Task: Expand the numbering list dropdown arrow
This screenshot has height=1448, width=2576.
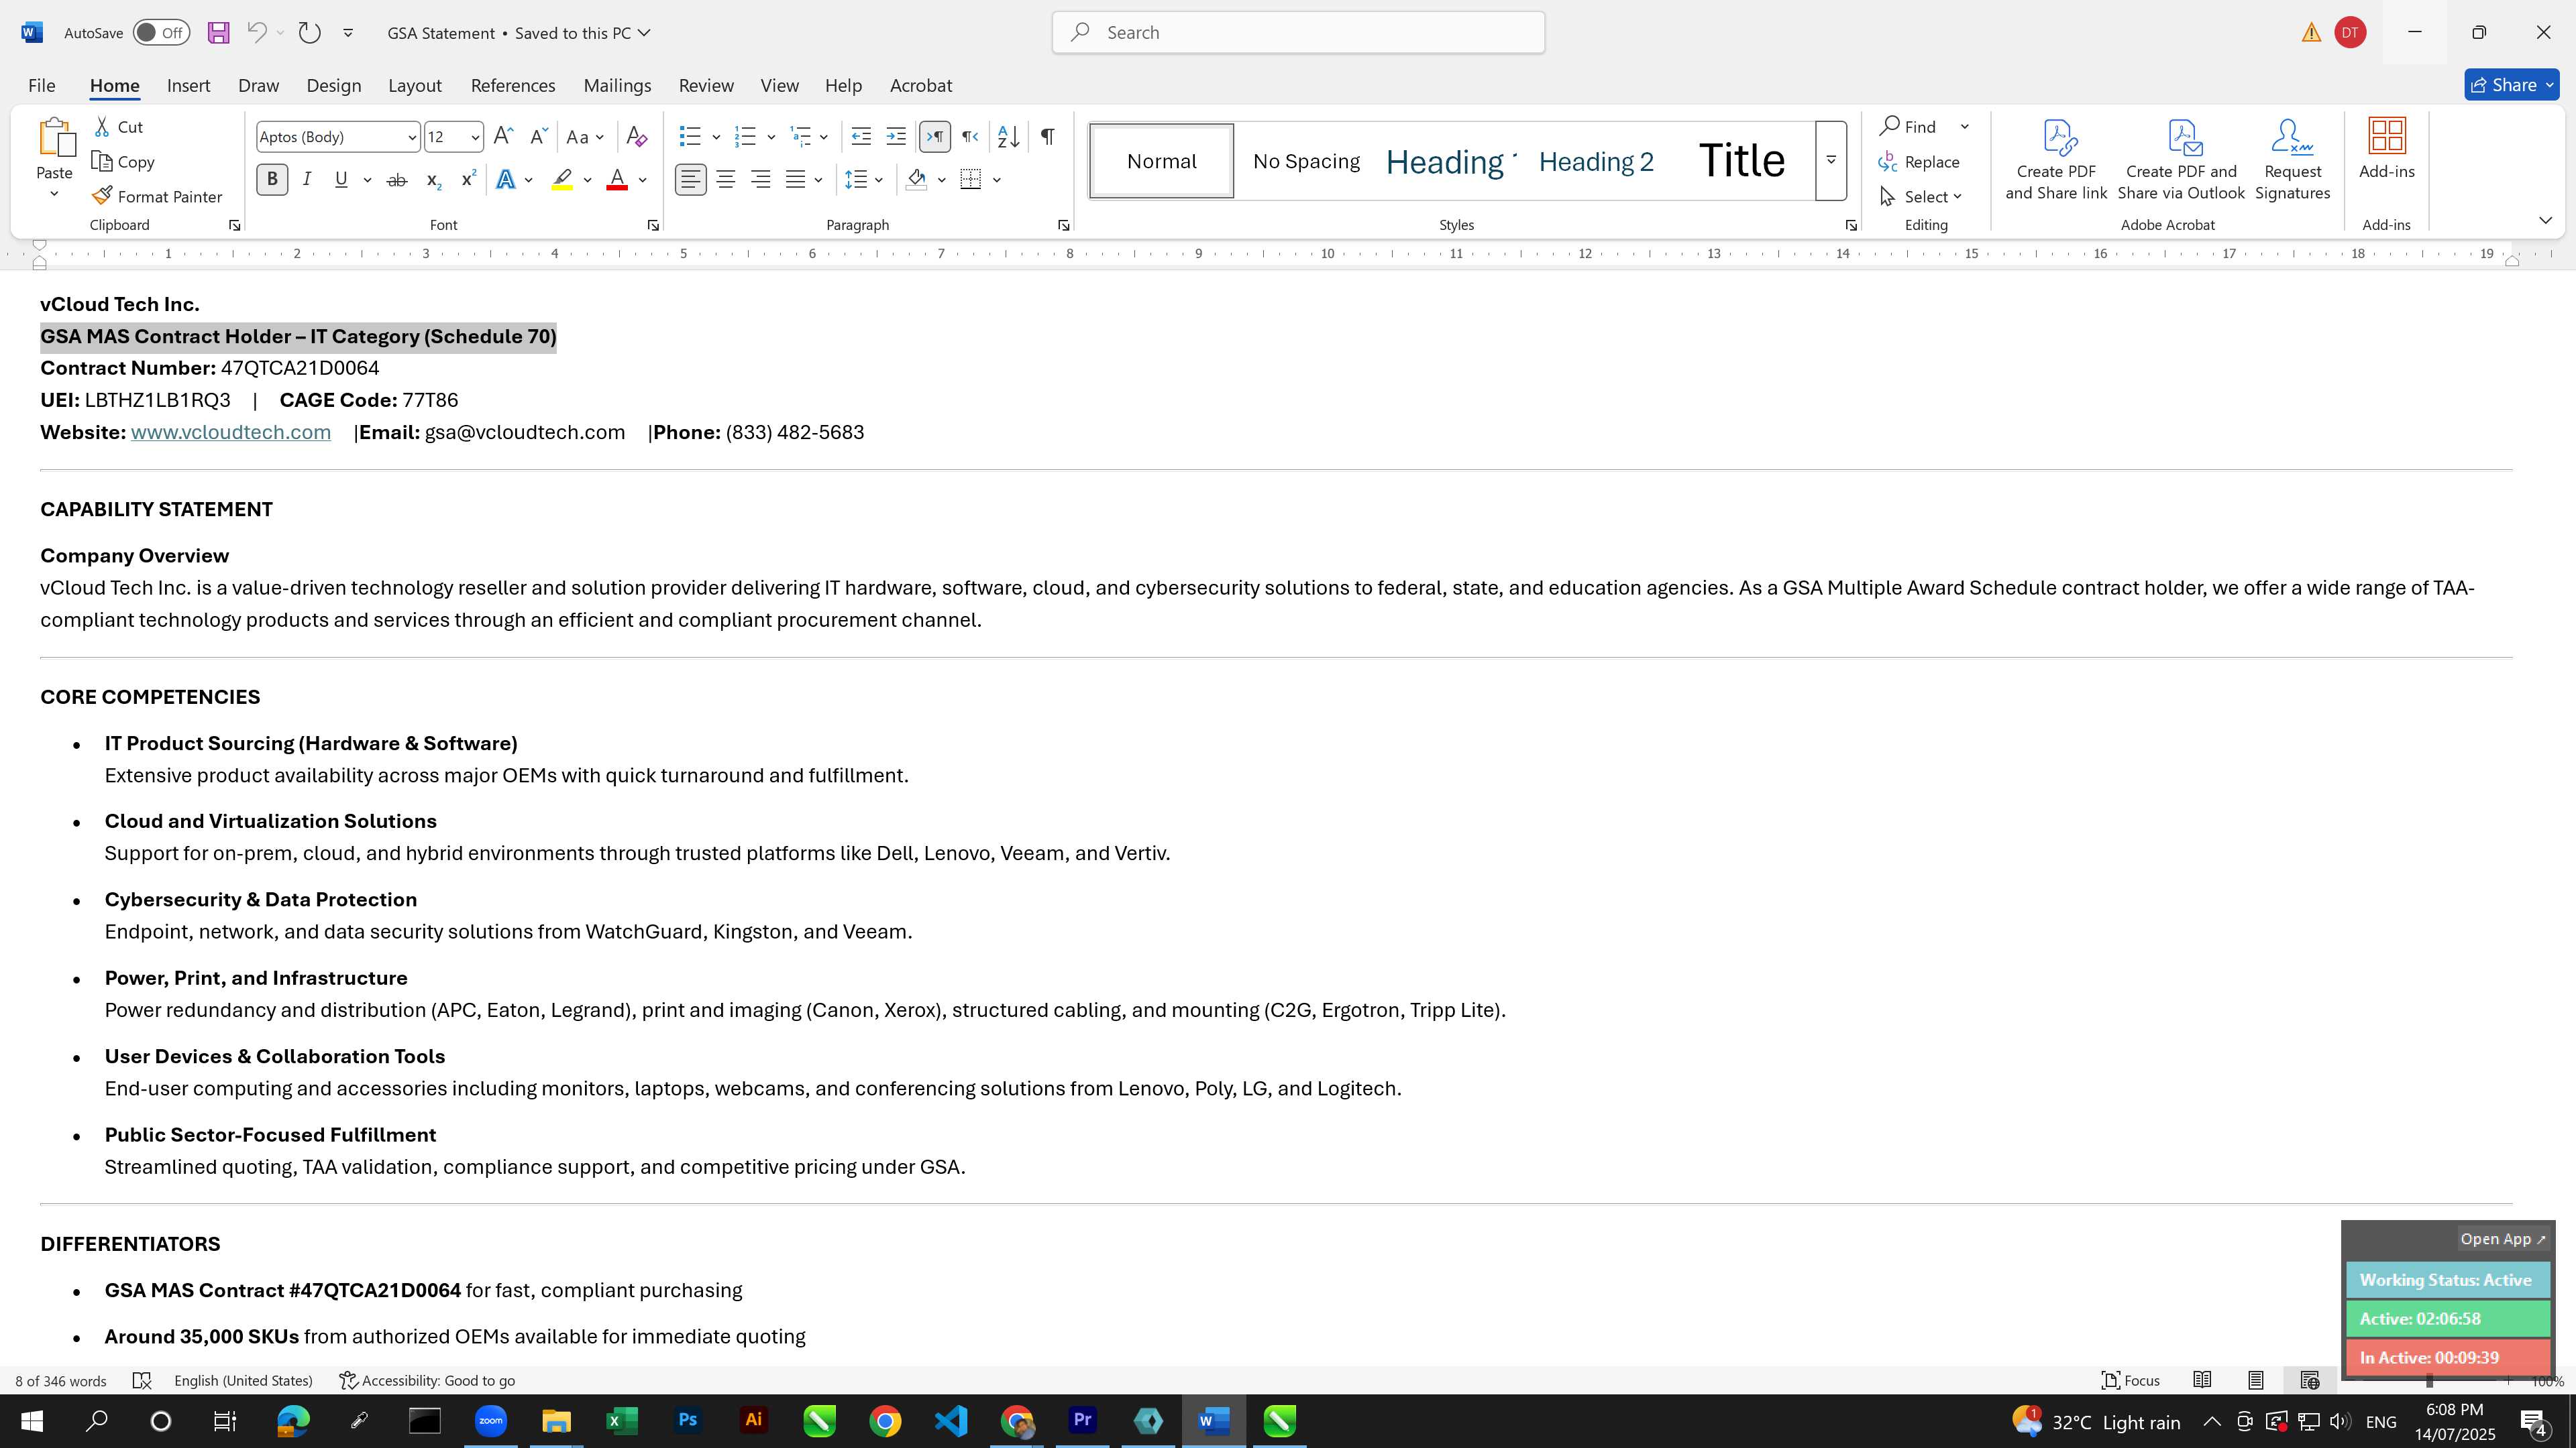Action: coord(771,137)
